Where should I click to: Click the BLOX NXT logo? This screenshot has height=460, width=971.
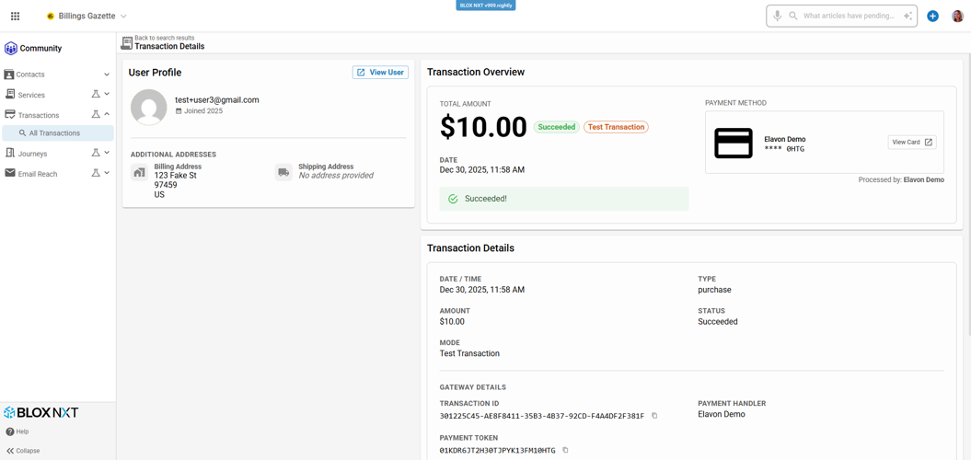(x=40, y=412)
